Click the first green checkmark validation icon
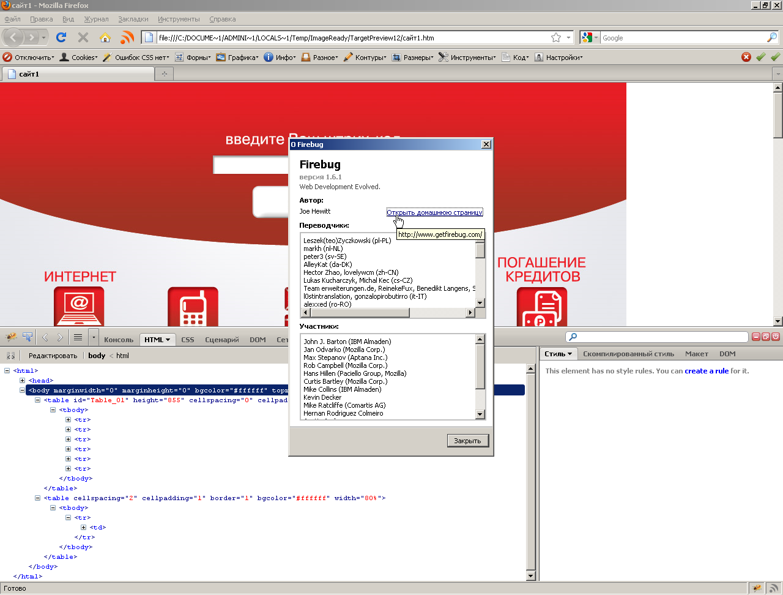 (761, 57)
